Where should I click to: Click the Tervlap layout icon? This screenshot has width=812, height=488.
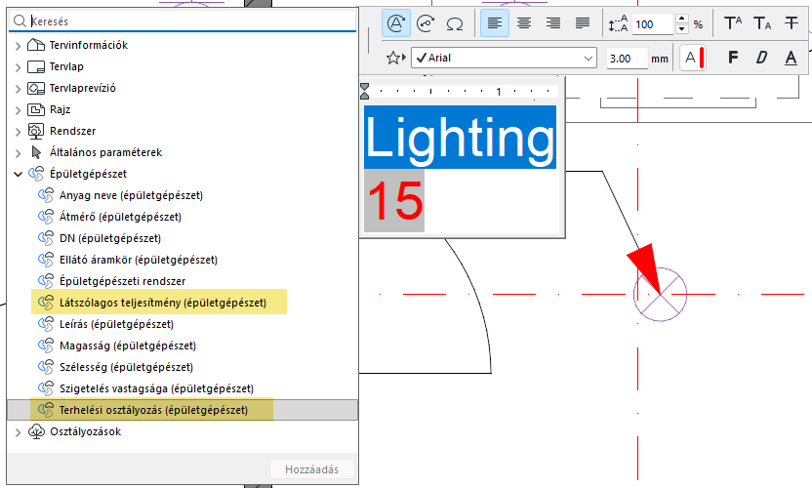(36, 66)
